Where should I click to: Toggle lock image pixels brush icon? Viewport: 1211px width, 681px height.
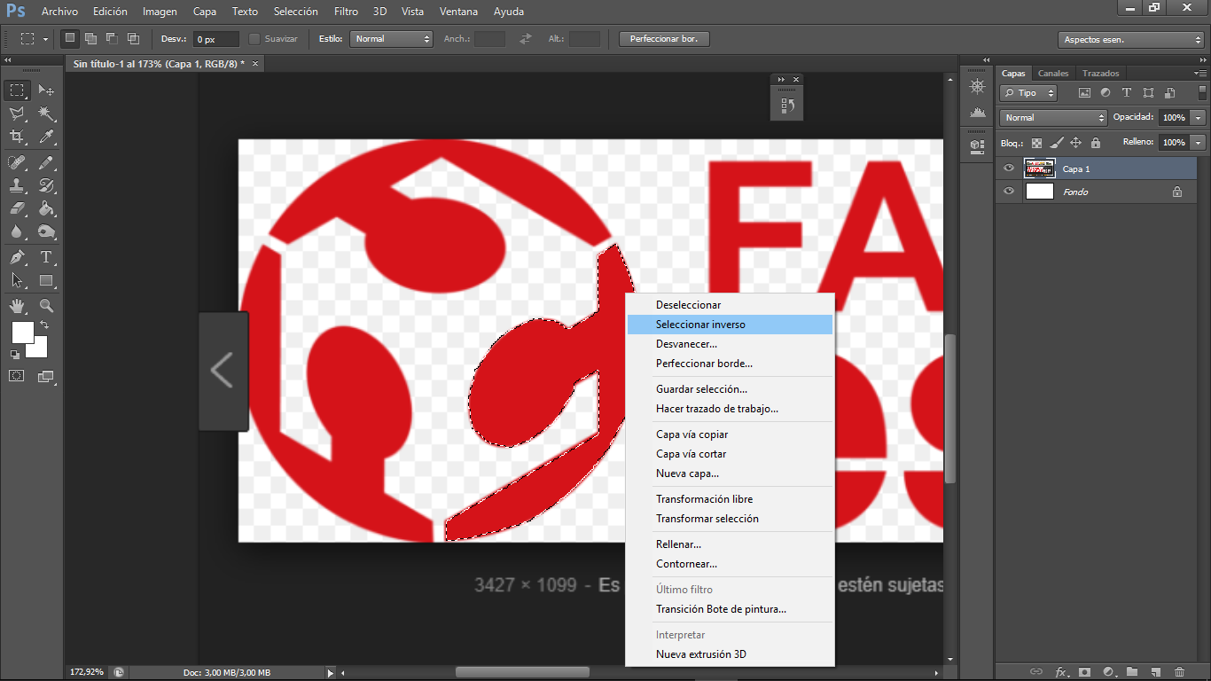(x=1056, y=142)
